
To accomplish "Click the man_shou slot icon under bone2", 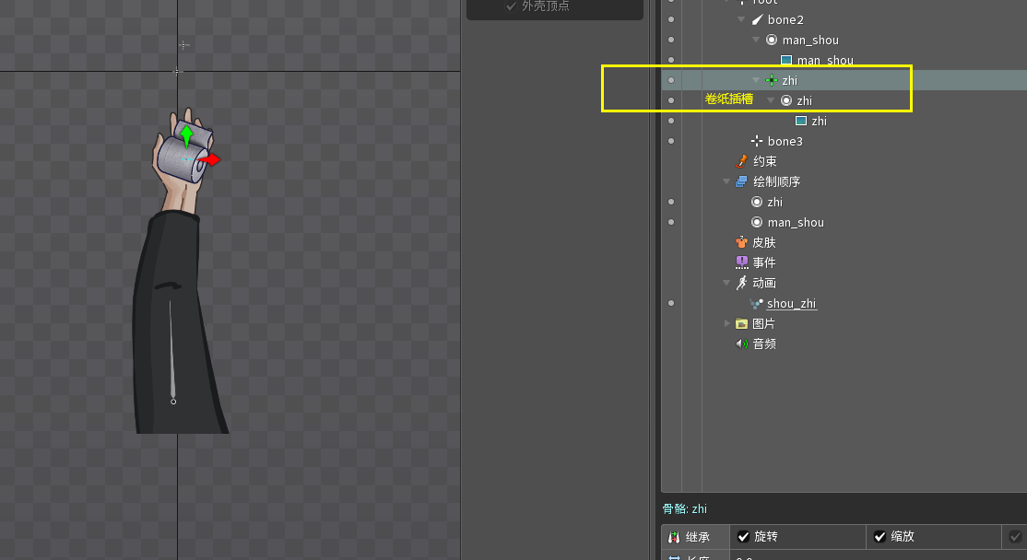I will point(772,40).
